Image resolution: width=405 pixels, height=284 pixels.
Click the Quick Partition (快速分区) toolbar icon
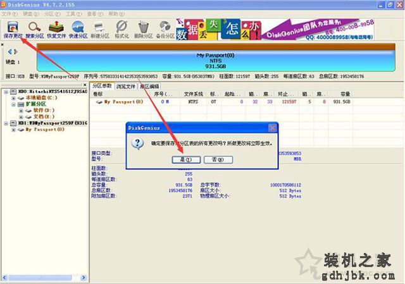(78, 30)
